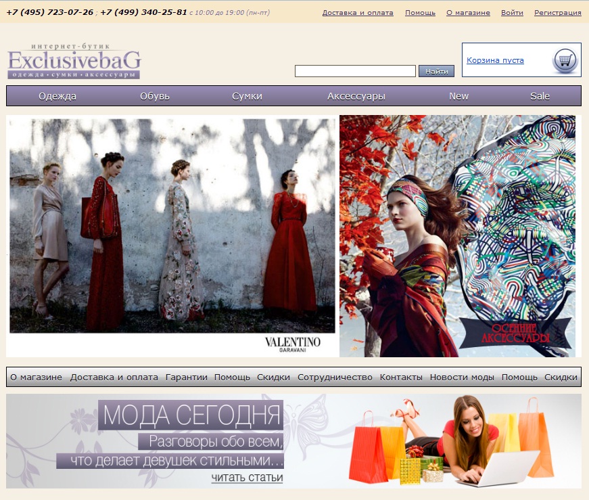Click phone number +7 (495) 723-07-26

49,12
